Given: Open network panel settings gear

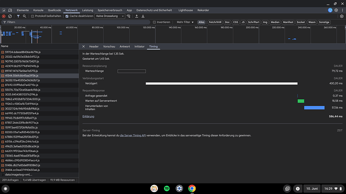Looking at the screenshot, I should pos(342,16).
